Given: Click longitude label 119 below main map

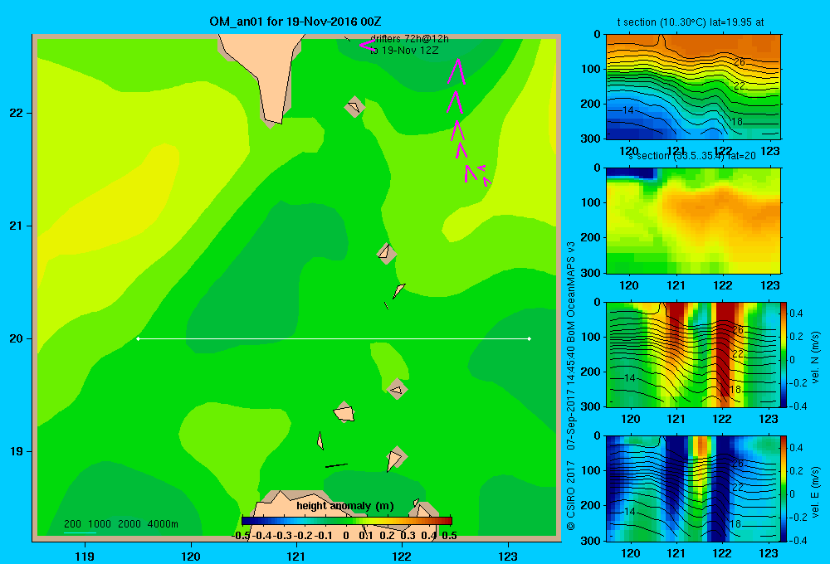Looking at the screenshot, I should pos(85,556).
